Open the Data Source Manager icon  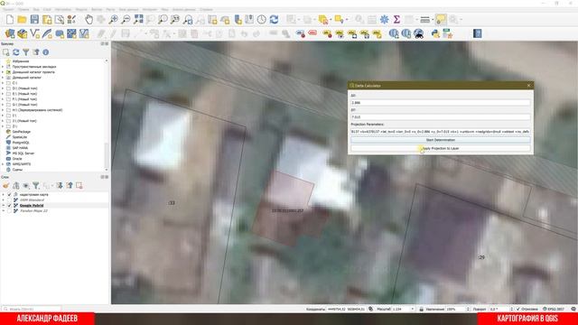click(x=10, y=34)
